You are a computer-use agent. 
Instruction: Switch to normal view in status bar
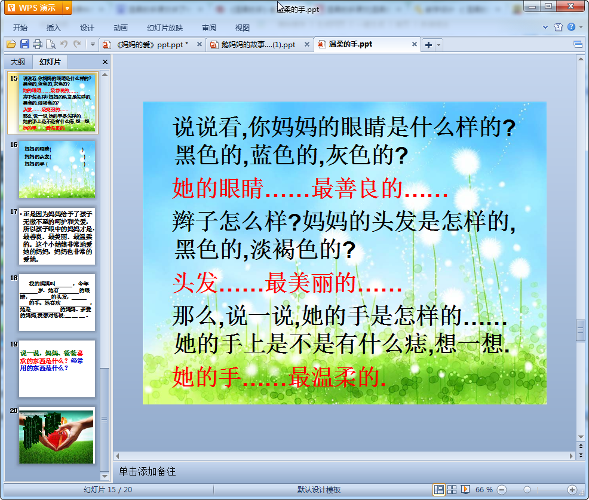439,490
